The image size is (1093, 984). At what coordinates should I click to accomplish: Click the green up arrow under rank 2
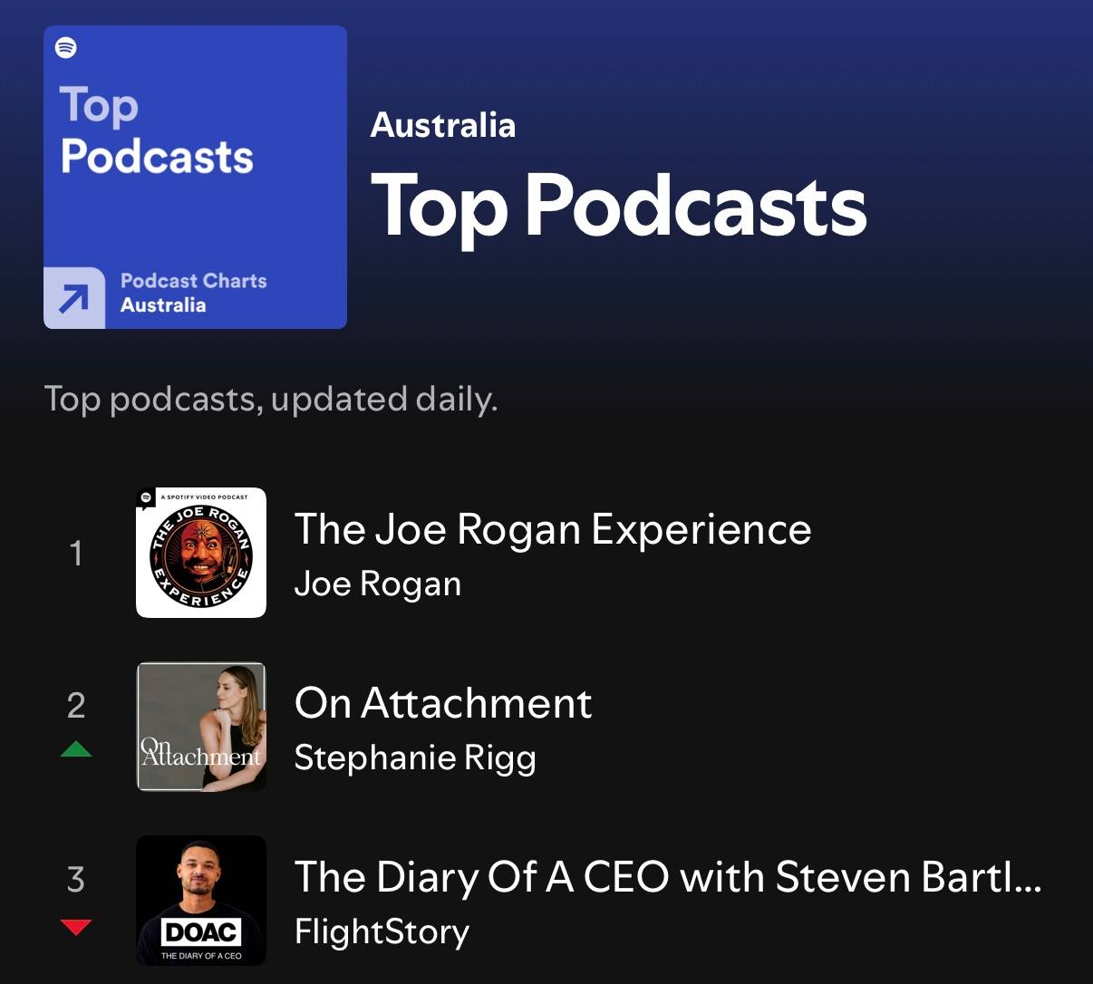click(76, 749)
